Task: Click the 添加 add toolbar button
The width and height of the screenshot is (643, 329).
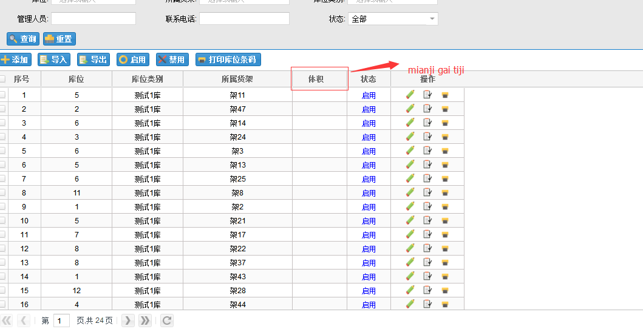Action: coord(15,59)
